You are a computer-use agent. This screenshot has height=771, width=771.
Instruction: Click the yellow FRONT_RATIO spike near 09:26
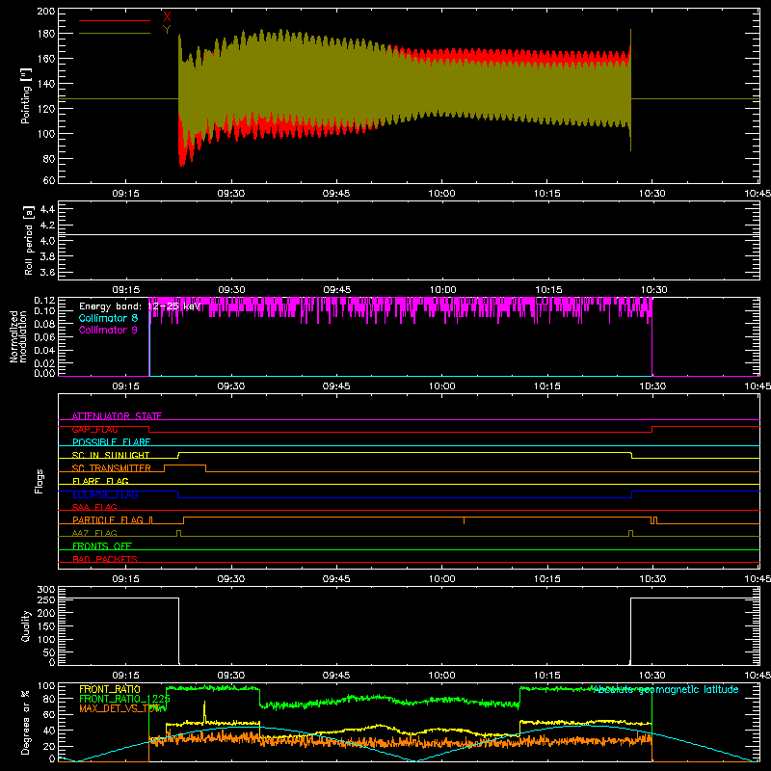[204, 710]
